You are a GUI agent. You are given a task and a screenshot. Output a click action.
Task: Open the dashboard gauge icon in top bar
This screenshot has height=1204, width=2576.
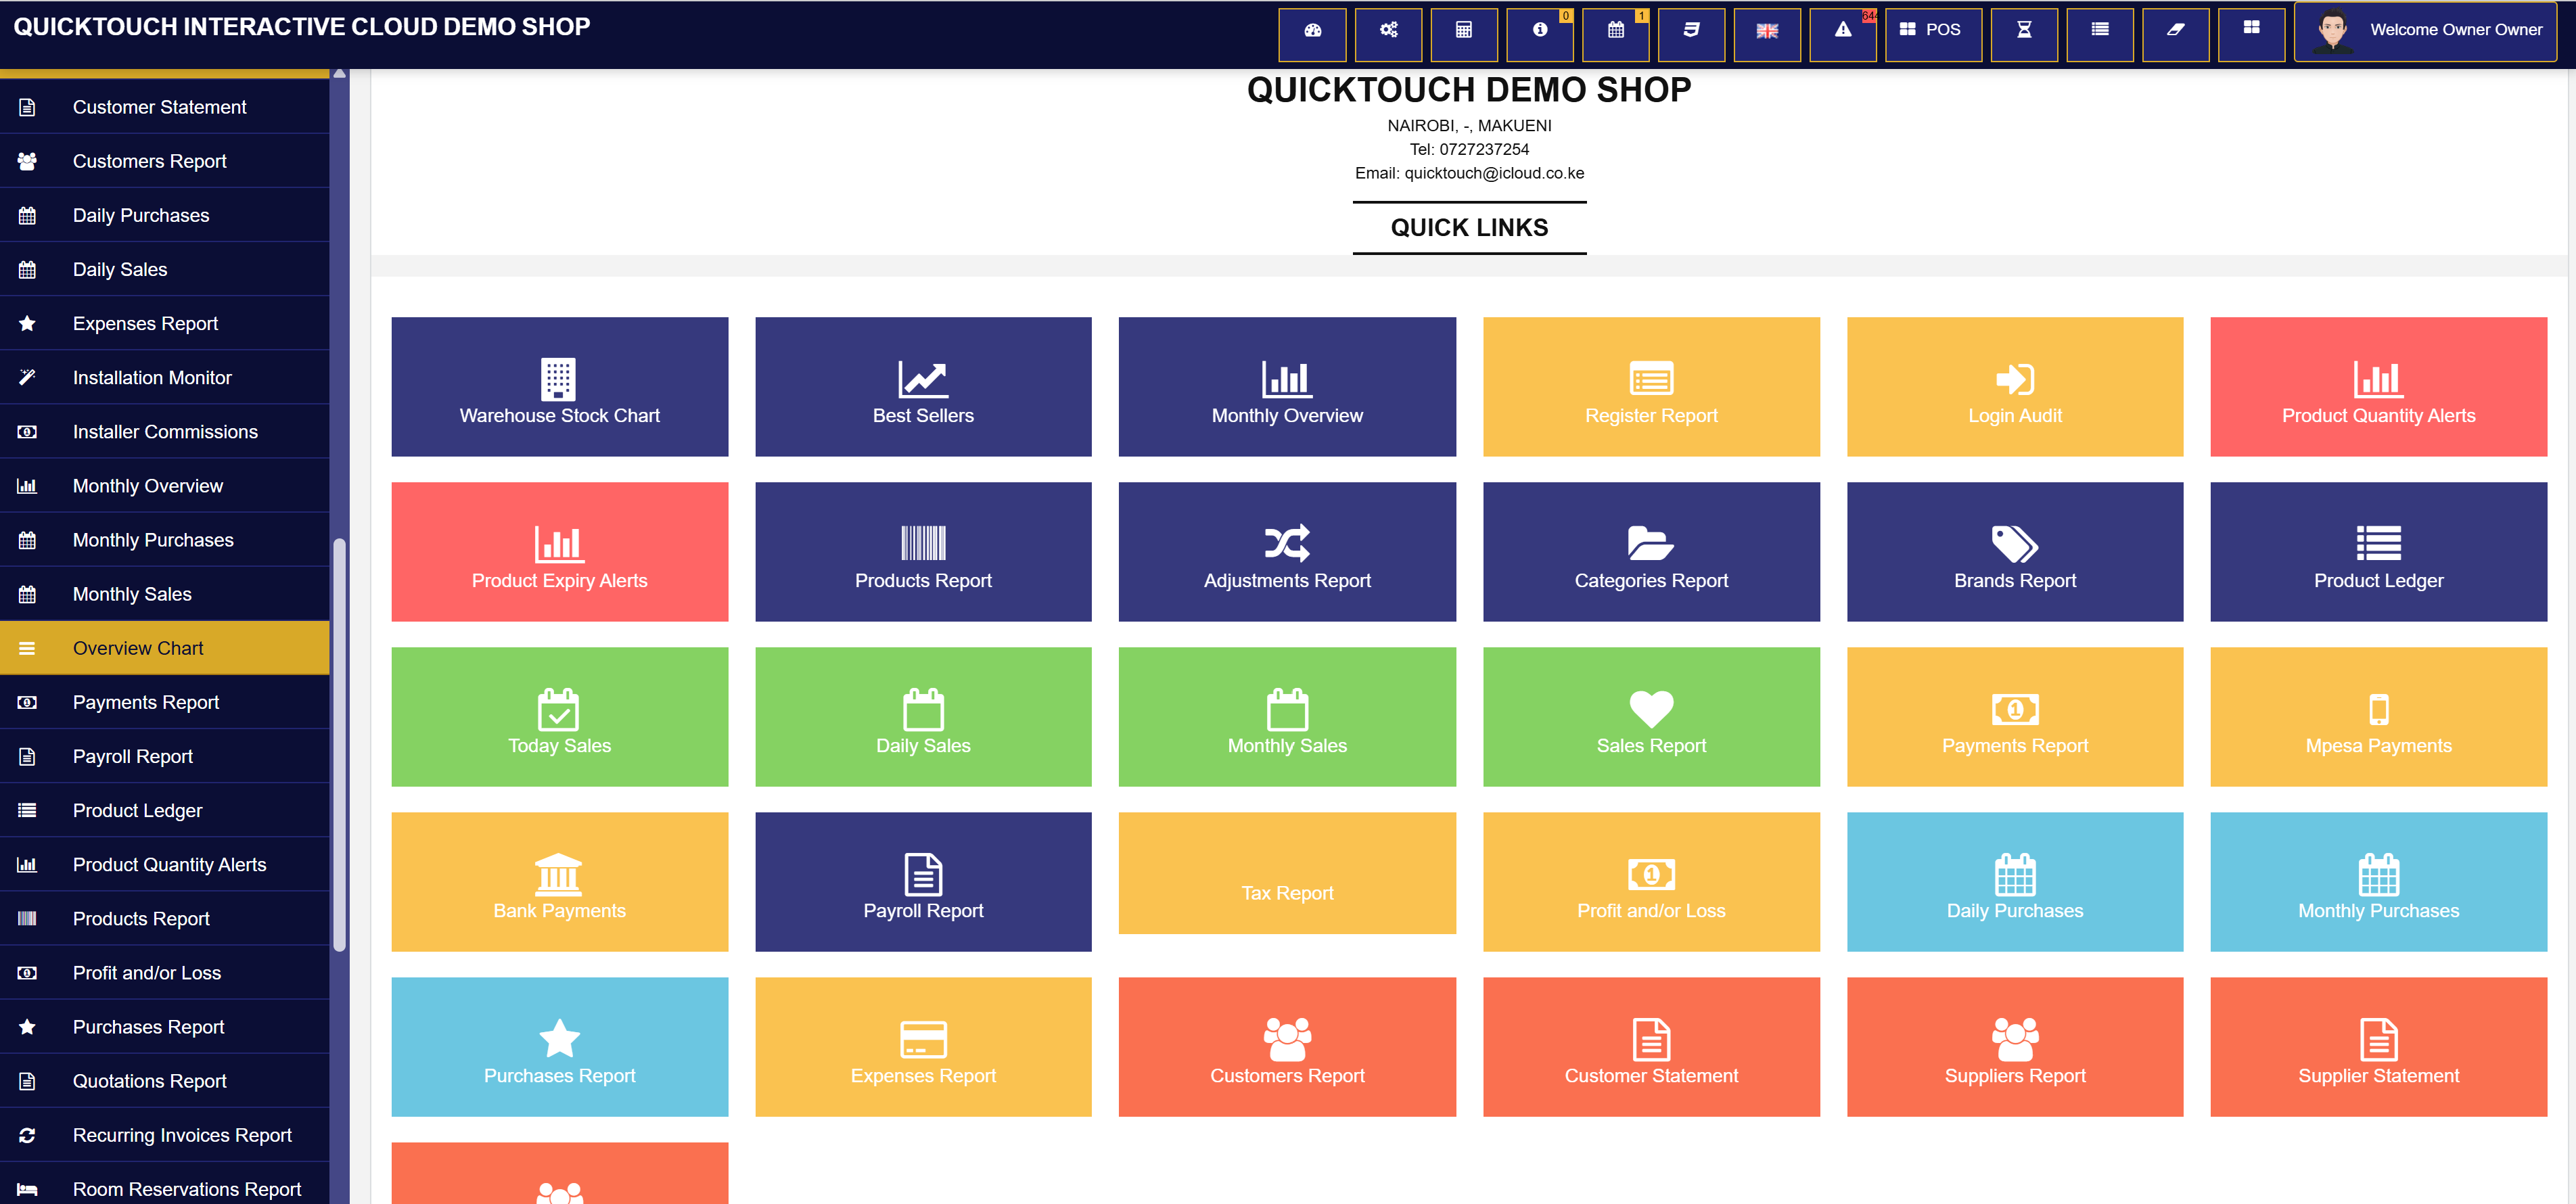click(x=1312, y=34)
